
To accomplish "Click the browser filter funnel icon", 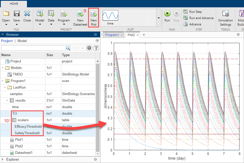I will coord(96,48).
